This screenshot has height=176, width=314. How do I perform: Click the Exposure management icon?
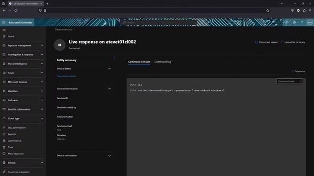(4, 45)
